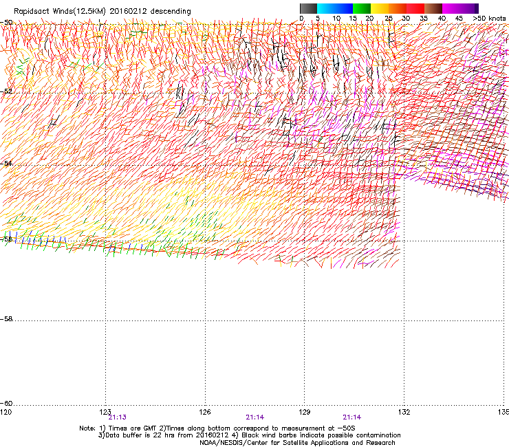Click the '120' longitude label
This screenshot has height=447, width=509.
tap(6, 412)
